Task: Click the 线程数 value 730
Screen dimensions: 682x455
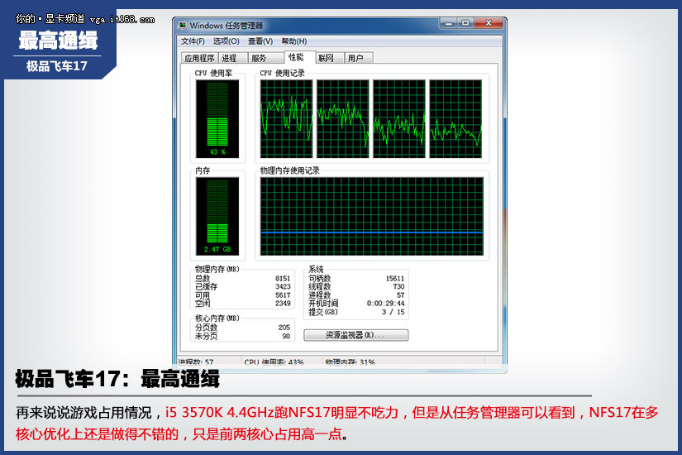Action: click(398, 286)
